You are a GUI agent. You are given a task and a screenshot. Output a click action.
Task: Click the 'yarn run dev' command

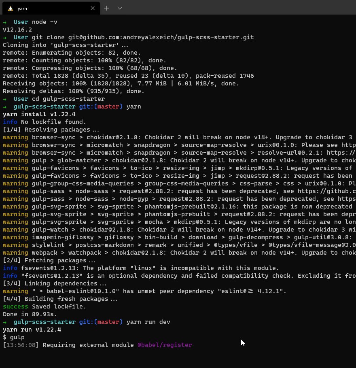point(148,322)
